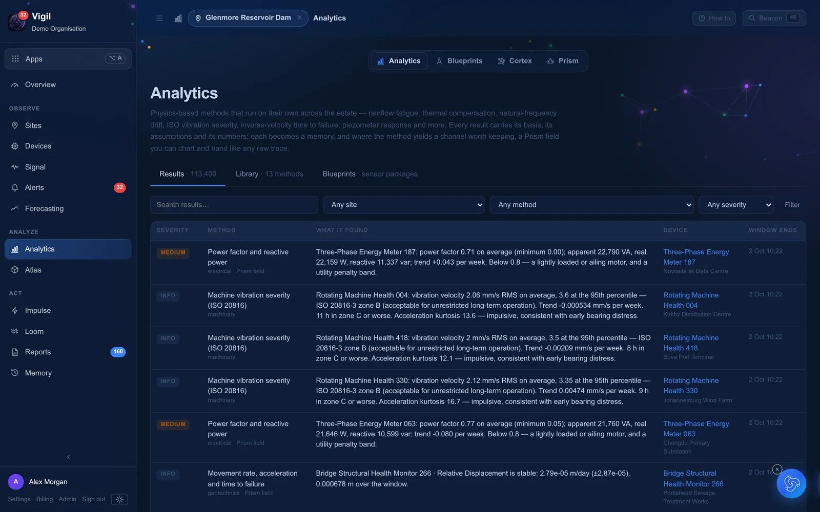The width and height of the screenshot is (820, 512).
Task: Open Alerts with 32 badge
Action: (68, 187)
